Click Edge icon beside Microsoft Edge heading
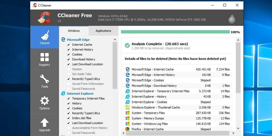The height and width of the screenshot is (136, 272). [63, 39]
